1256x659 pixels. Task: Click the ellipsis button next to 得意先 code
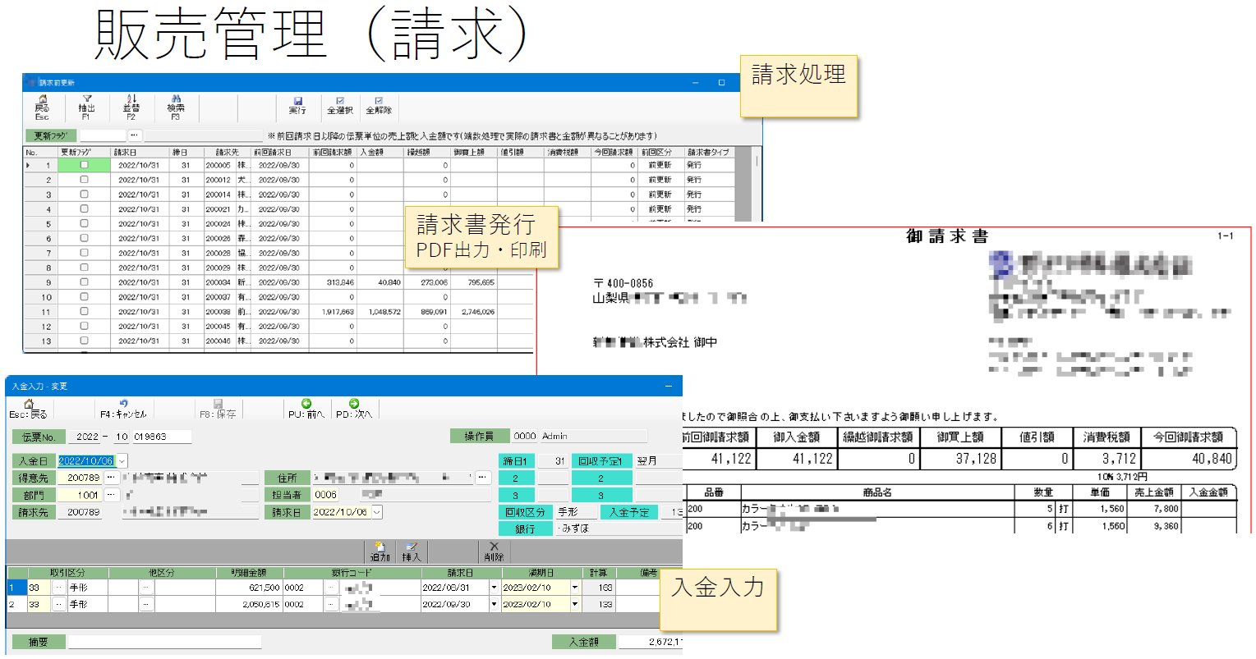(x=111, y=478)
